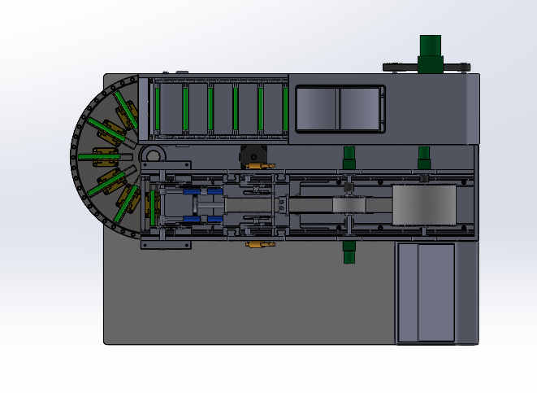Pick the large gray drum roller

tap(424, 205)
